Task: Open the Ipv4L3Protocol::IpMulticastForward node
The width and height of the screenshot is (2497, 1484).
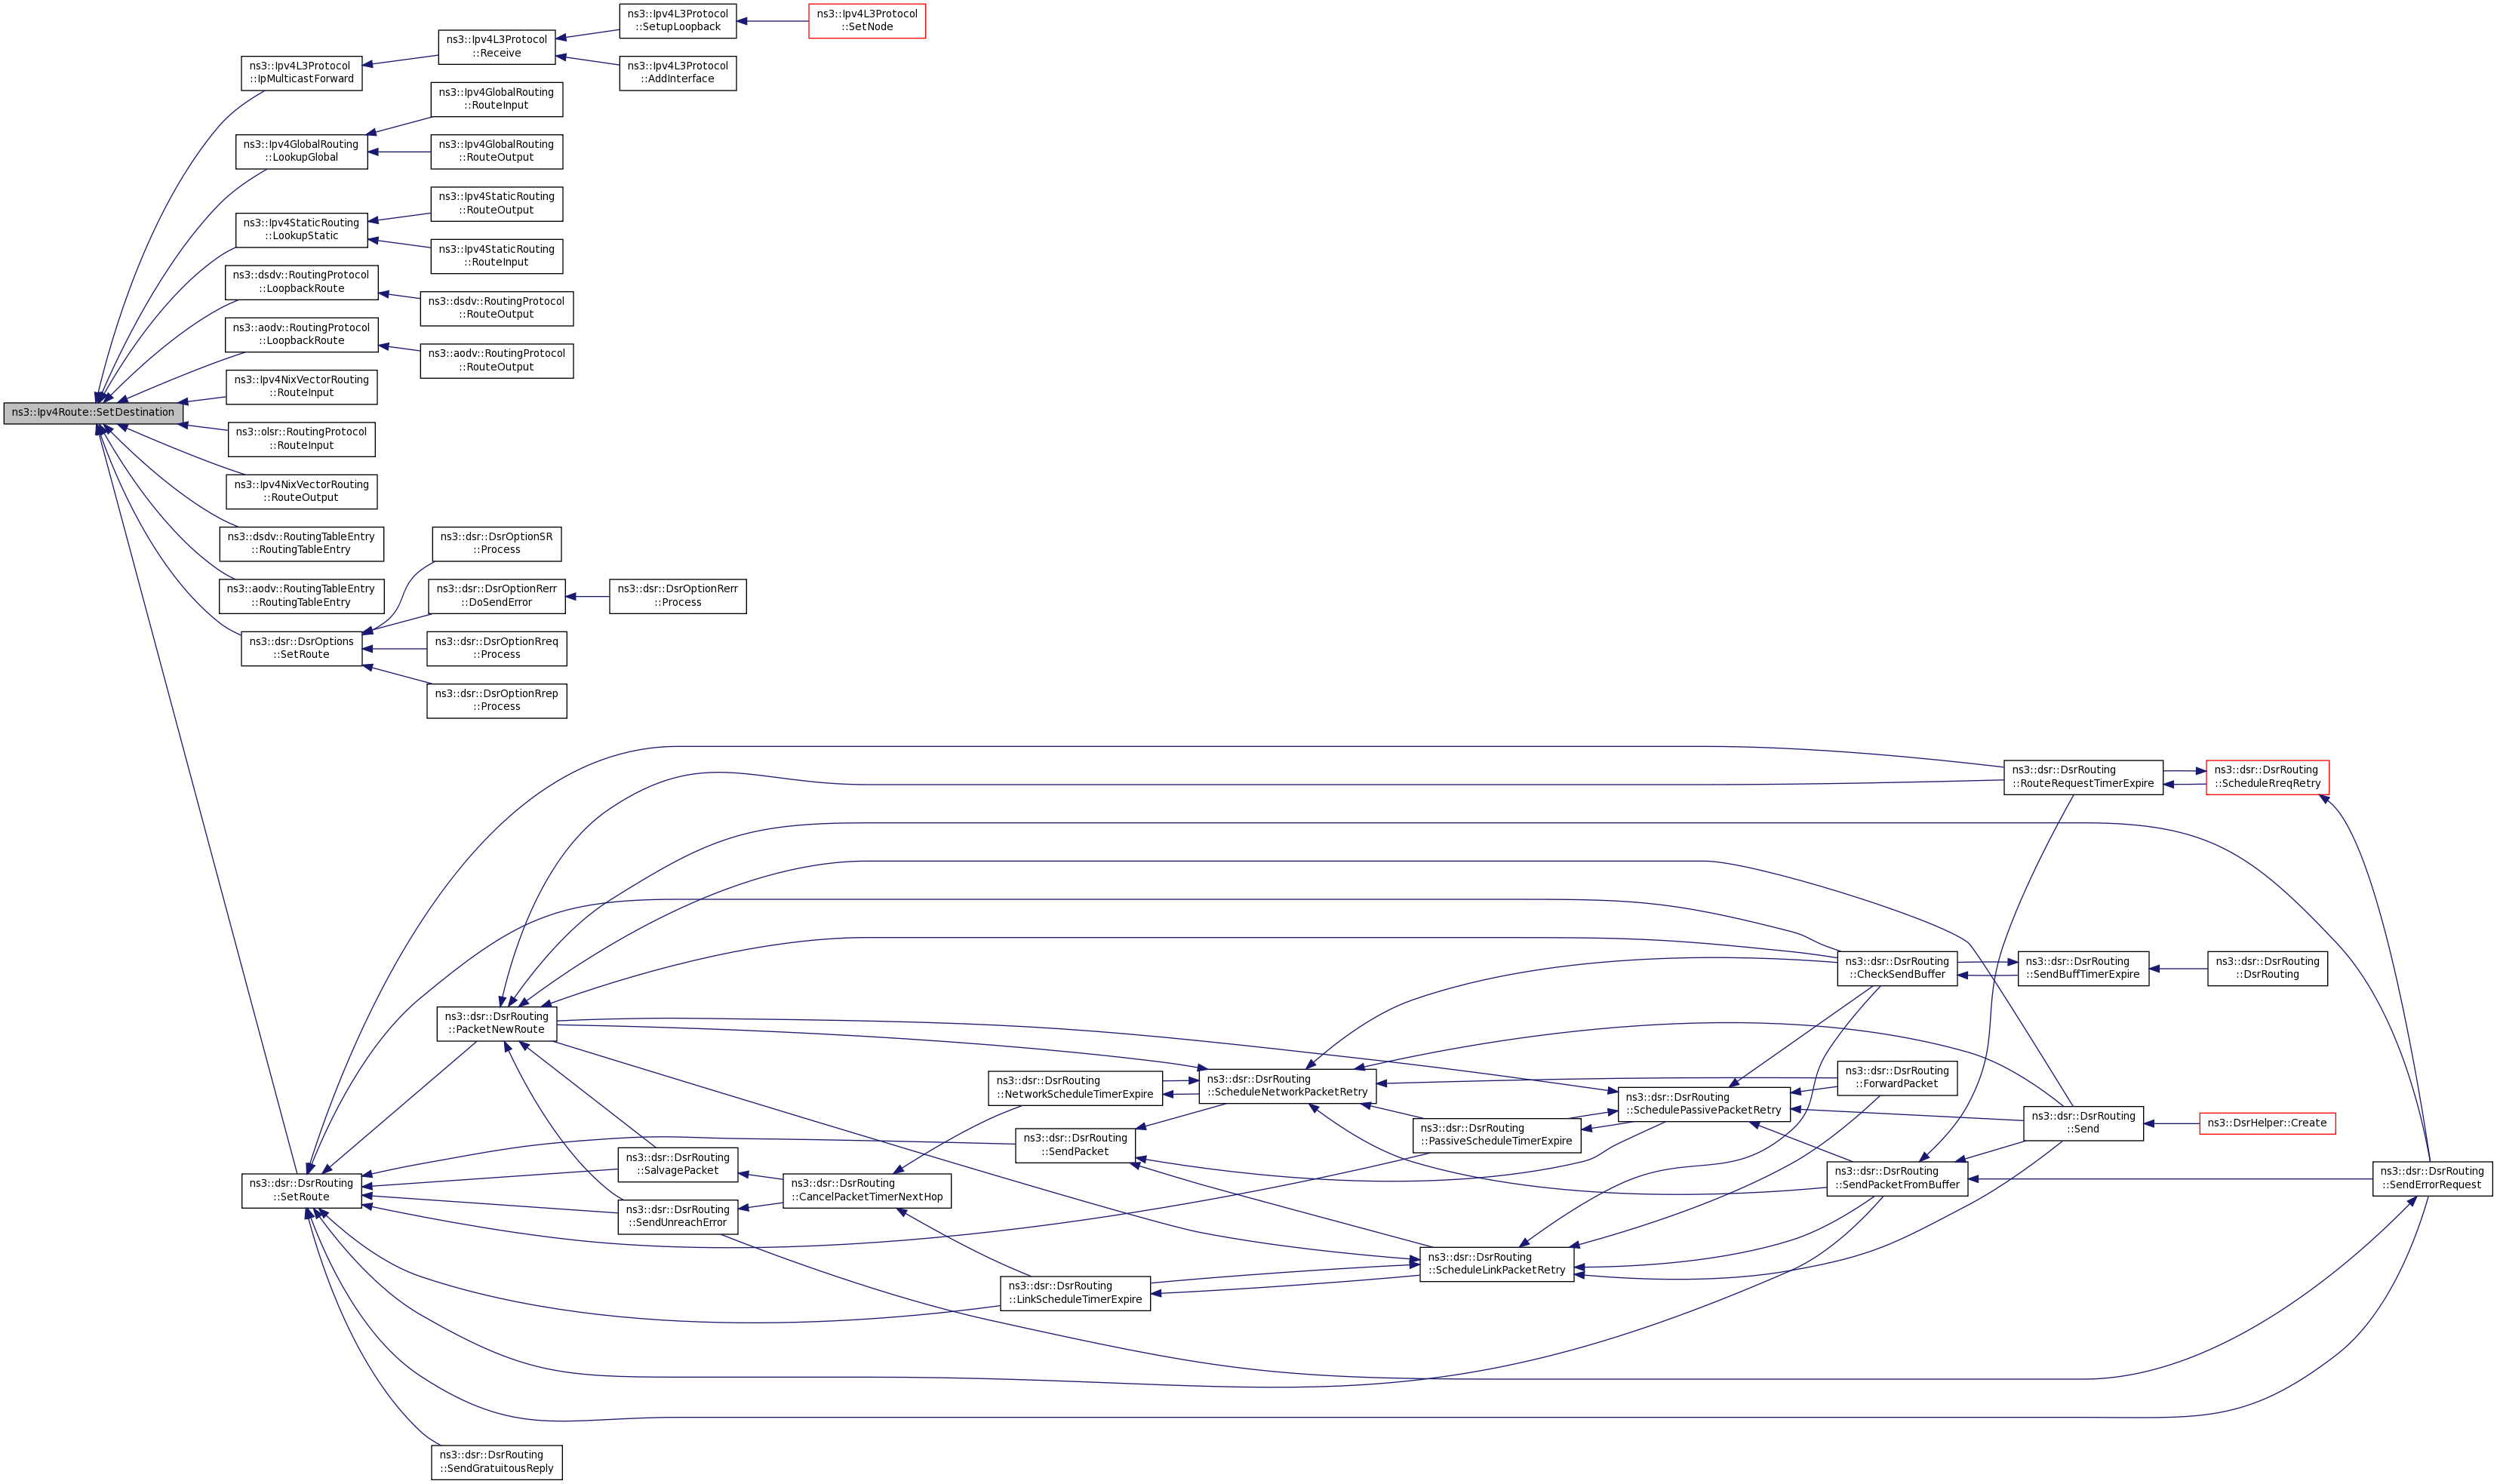Action: (x=301, y=73)
